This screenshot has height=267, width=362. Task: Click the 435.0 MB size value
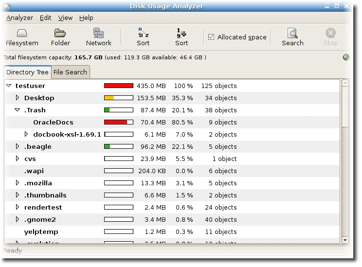[151, 86]
